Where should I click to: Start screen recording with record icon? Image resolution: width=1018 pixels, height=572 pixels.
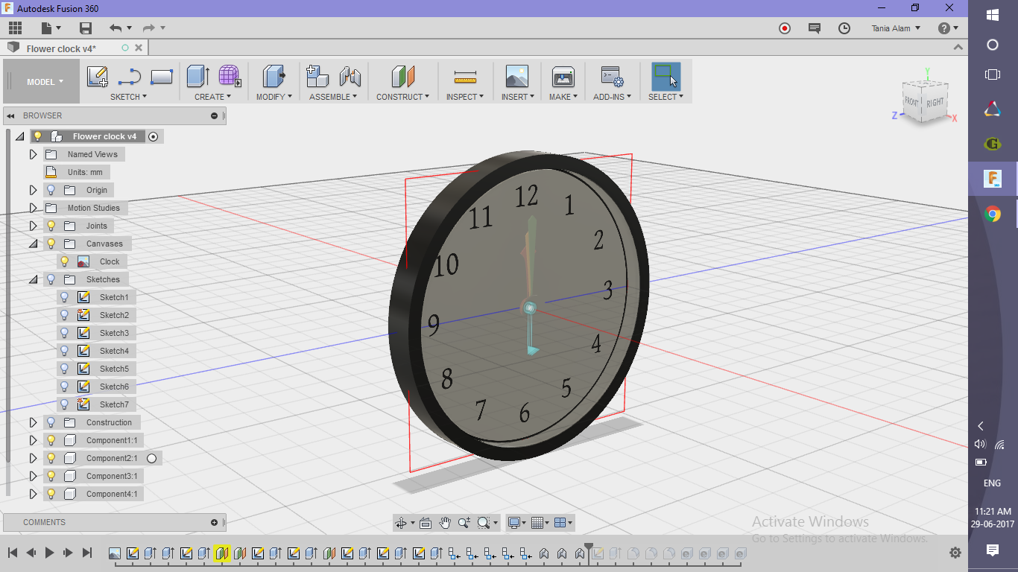784,28
